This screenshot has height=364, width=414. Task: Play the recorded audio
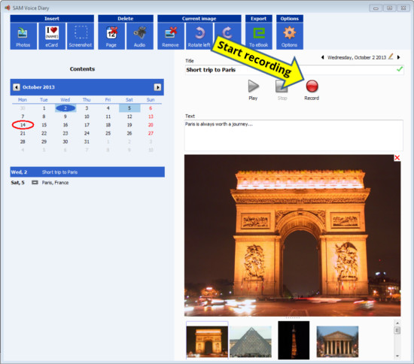tap(253, 90)
